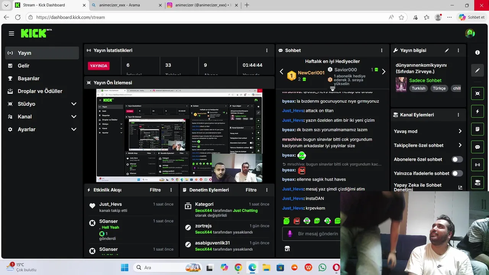Toggle the activity feed lightning icon

pyautogui.click(x=477, y=111)
